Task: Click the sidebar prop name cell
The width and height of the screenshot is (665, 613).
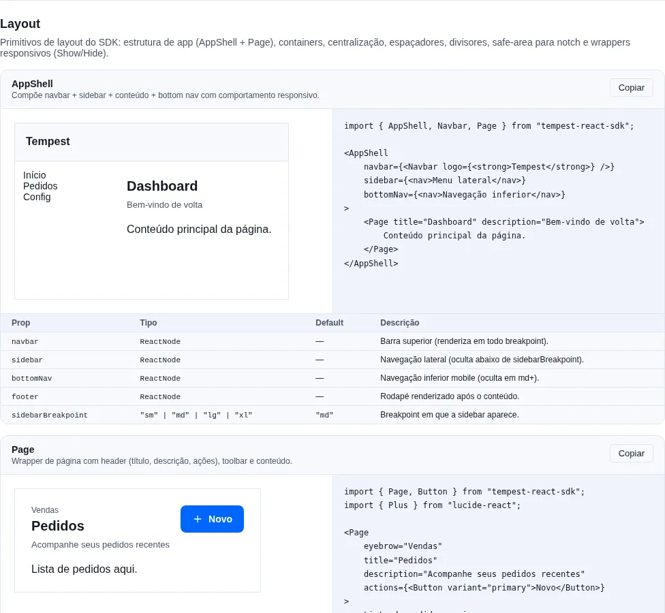Action: (x=27, y=360)
